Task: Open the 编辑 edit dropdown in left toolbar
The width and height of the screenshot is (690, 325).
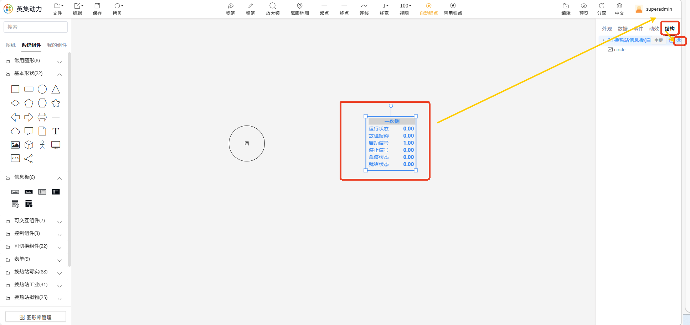Action: pos(78,9)
